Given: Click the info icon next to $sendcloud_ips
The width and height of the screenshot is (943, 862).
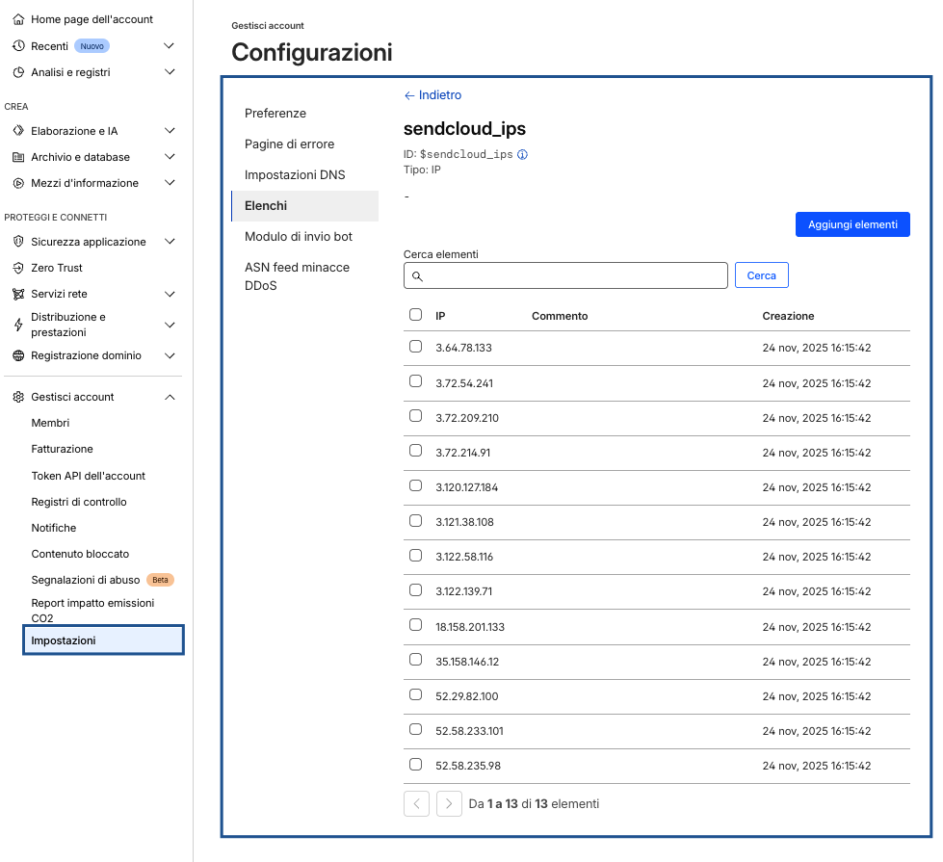Looking at the screenshot, I should pos(523,155).
